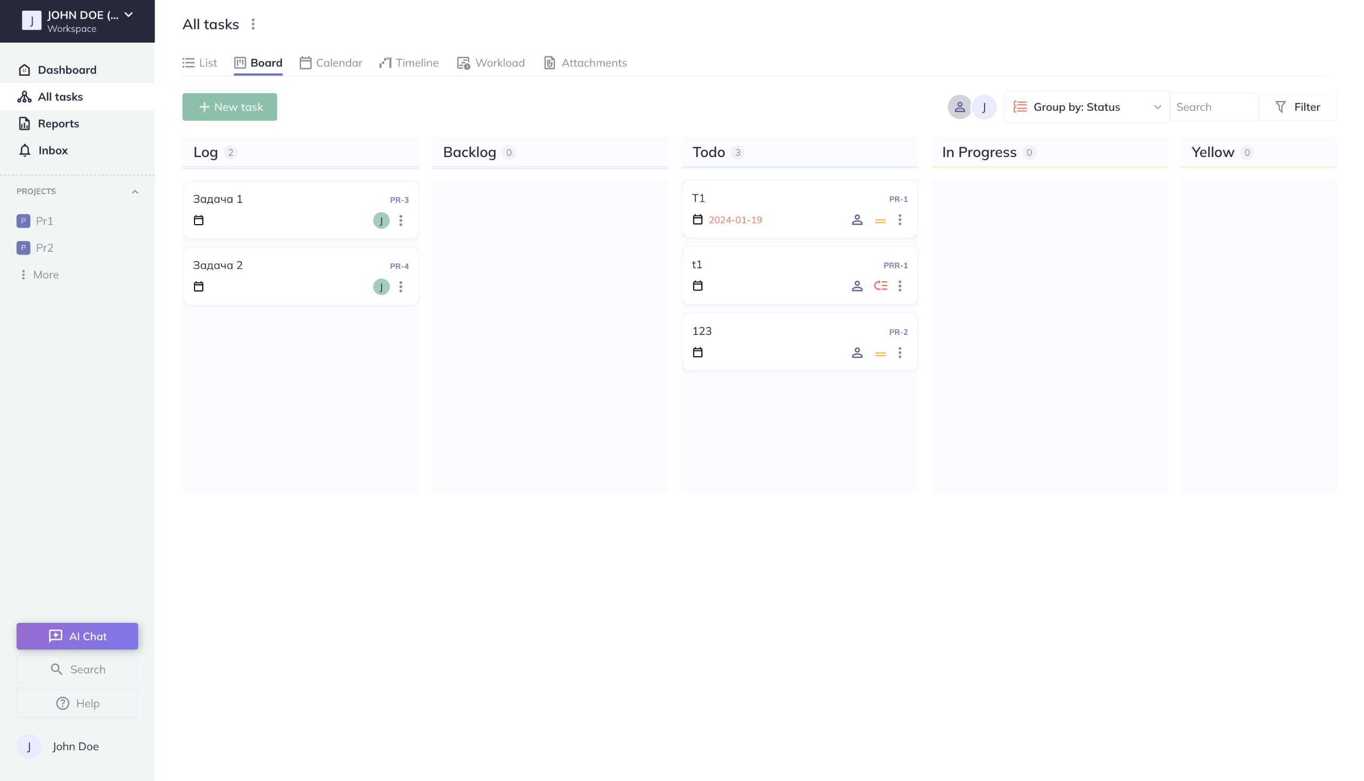Click assignee person icon on 123 card
The width and height of the screenshot is (1364, 781).
click(x=857, y=353)
